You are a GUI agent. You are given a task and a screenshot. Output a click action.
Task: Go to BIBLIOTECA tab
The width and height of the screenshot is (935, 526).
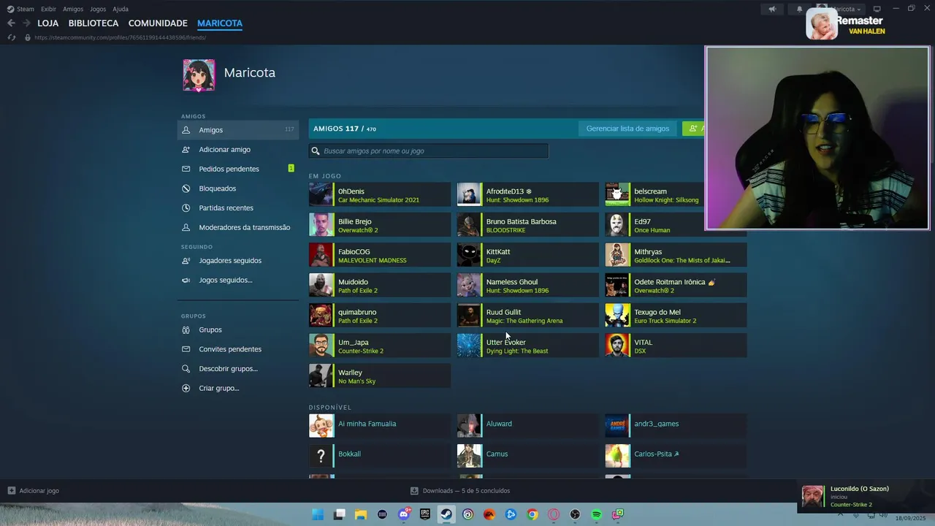pos(93,23)
